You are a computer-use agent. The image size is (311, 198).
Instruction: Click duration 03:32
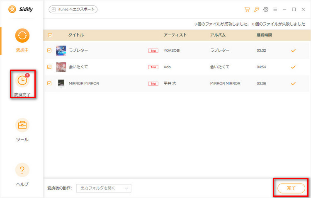(261, 51)
